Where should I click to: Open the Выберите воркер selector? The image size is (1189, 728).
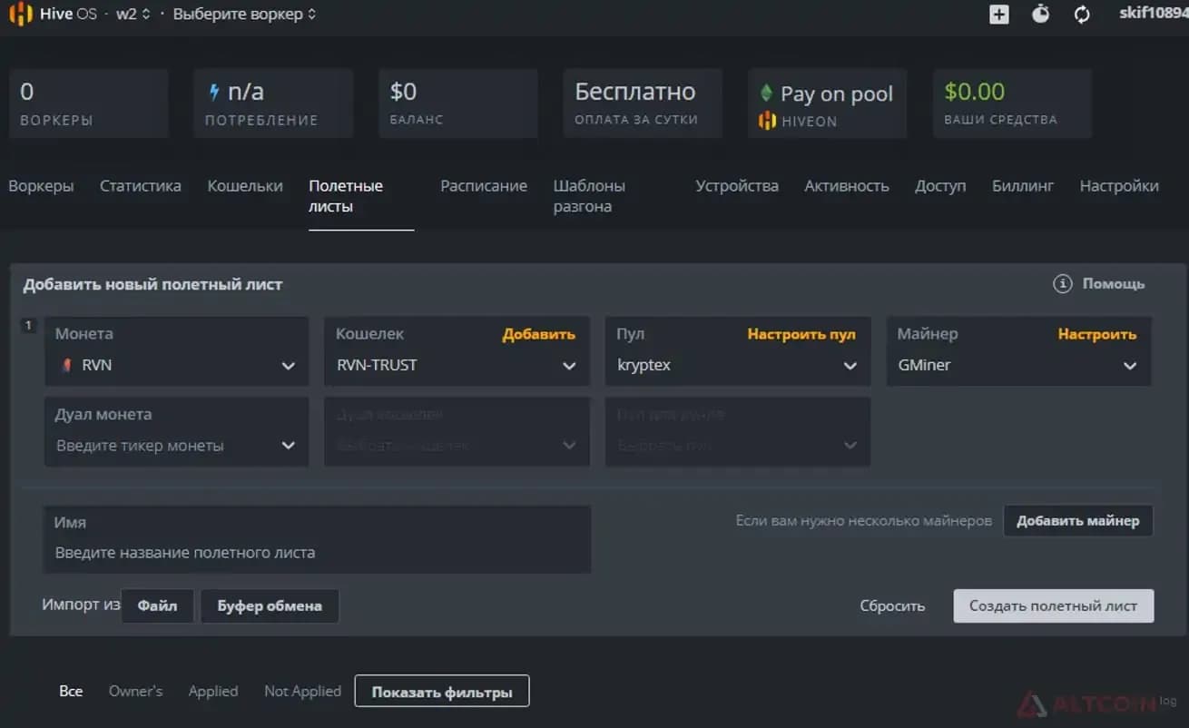[244, 15]
